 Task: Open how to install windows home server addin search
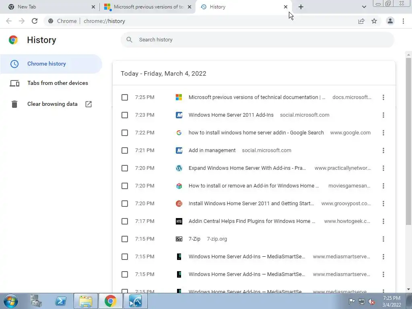tap(256, 133)
